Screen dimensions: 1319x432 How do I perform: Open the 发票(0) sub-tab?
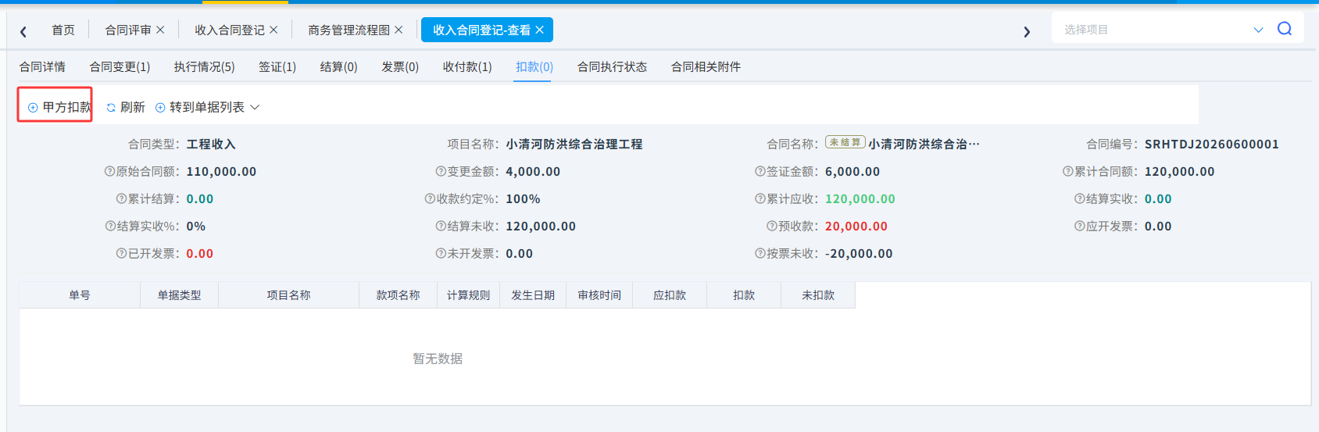tap(400, 67)
